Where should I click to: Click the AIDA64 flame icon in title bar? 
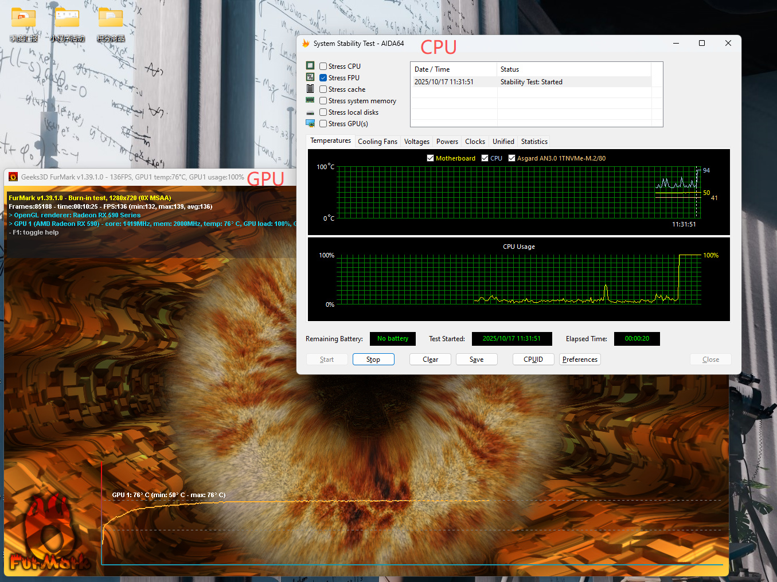(306, 44)
